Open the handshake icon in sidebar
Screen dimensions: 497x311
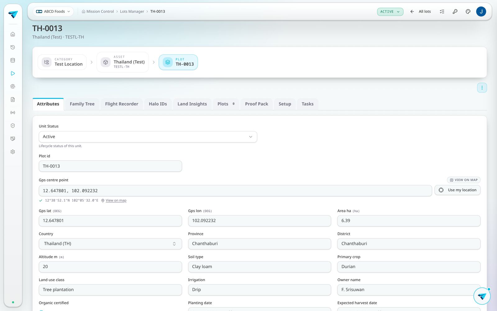13,139
